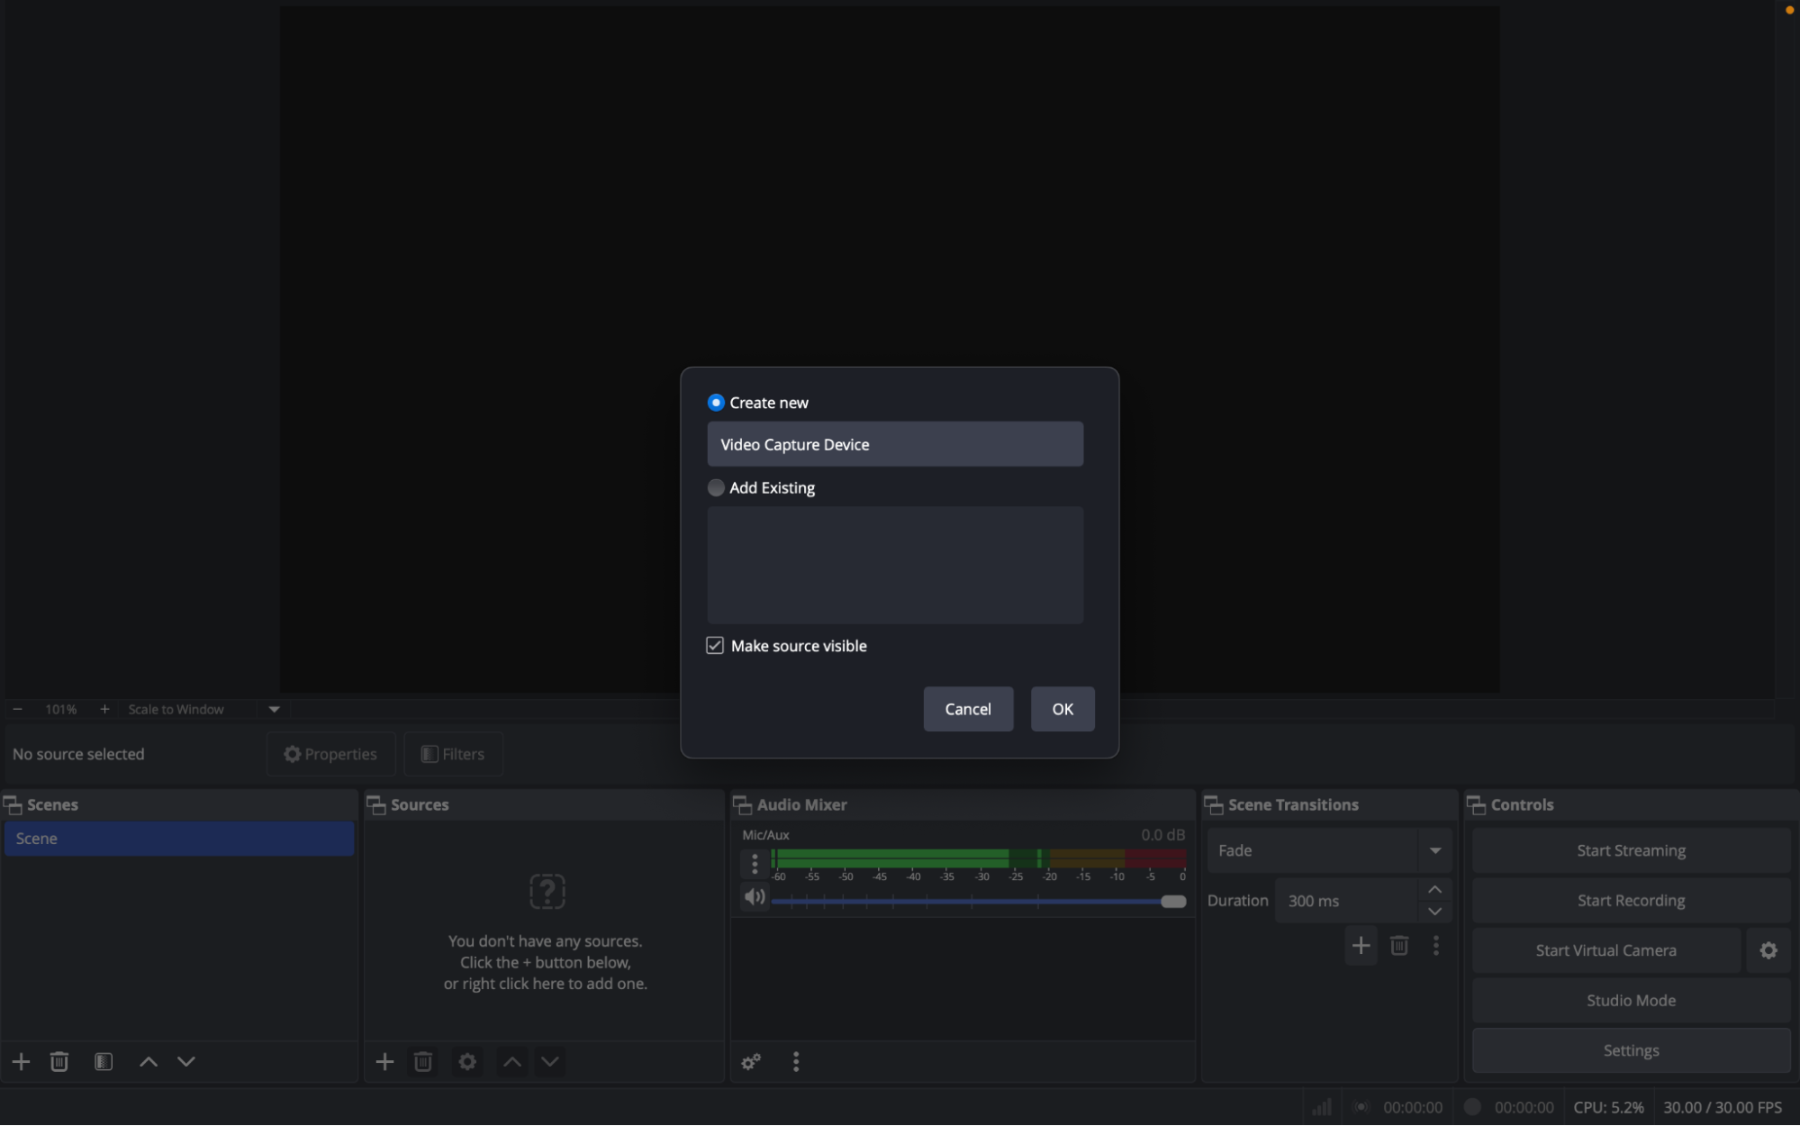This screenshot has width=1800, height=1126.
Task: Open source Properties button
Action: click(x=330, y=755)
